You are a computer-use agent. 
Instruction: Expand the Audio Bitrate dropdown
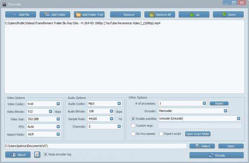coord(111,111)
